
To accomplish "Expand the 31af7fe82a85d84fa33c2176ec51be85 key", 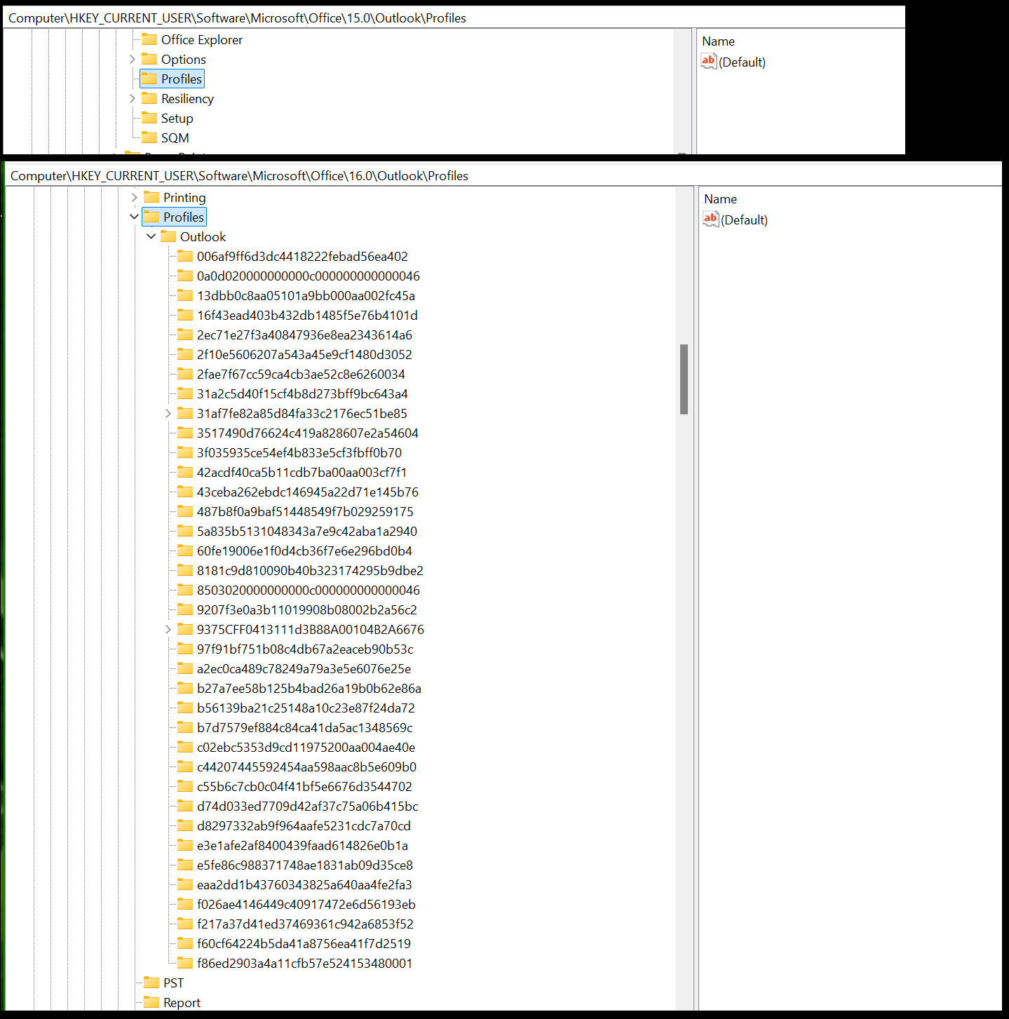I will coord(168,413).
